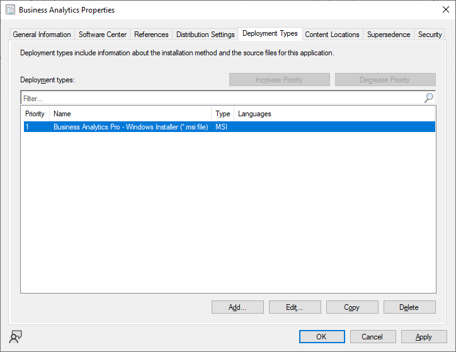Screen dimensions: 456x352
Task: Go to the Distribution Settings tab
Action: pyautogui.click(x=205, y=35)
